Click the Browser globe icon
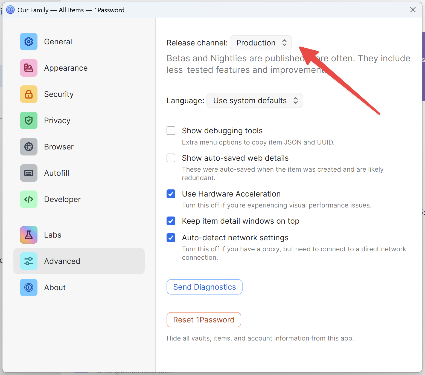This screenshot has height=375, width=425. [29, 147]
